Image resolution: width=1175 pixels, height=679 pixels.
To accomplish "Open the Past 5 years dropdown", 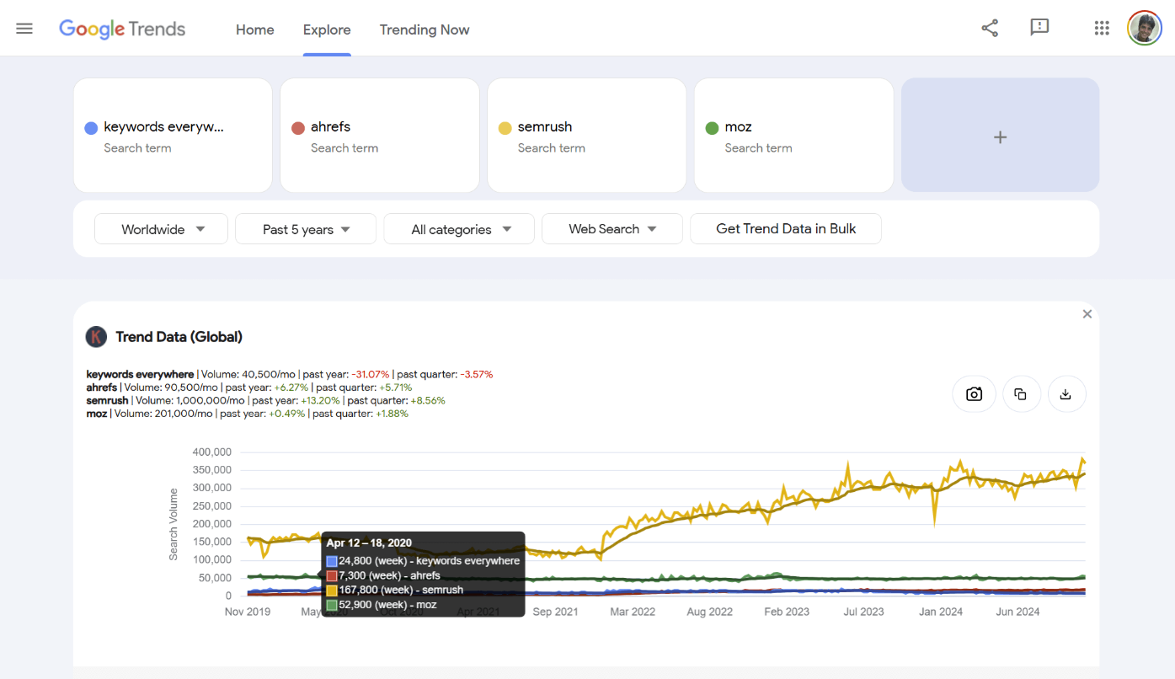I will coord(306,229).
